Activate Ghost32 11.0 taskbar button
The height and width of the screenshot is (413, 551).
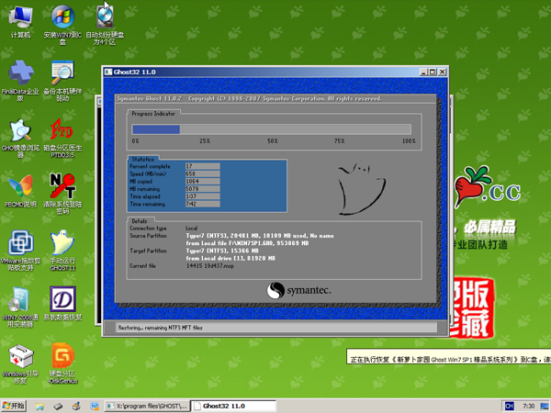(233, 406)
